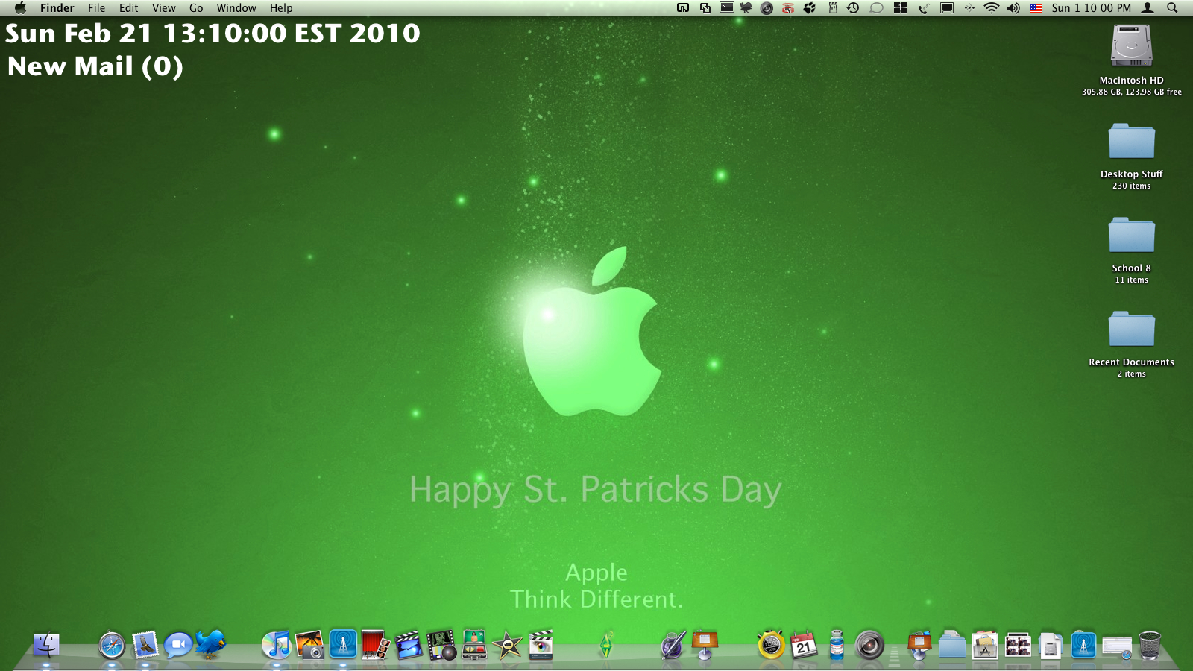Open the medicine vial app in dock
Image resolution: width=1193 pixels, height=671 pixels.
(837, 645)
